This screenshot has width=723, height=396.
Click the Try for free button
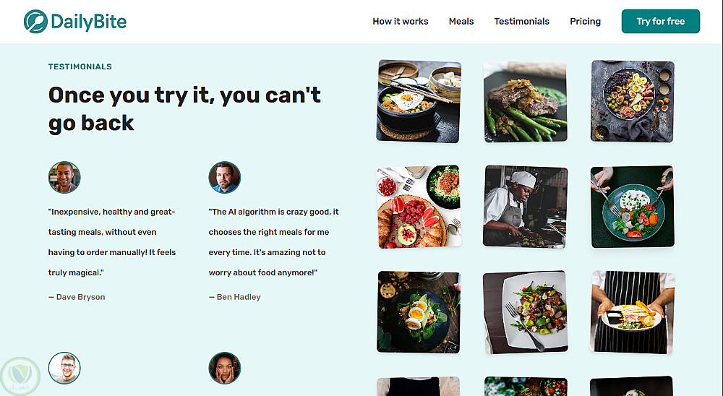point(660,21)
